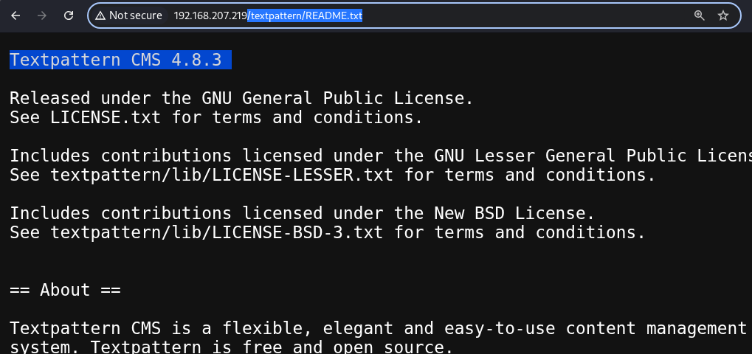752x354 pixels.
Task: Click the browser forward arrow
Action: pos(42,15)
